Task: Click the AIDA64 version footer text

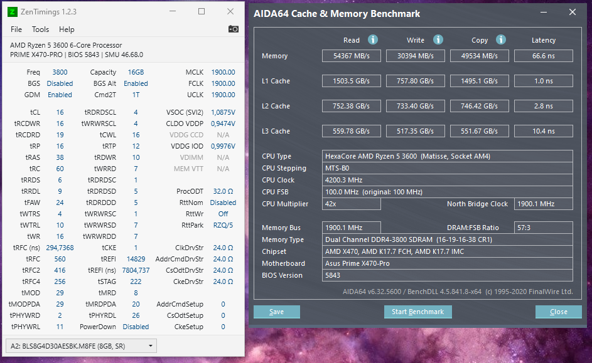Action: pyautogui.click(x=458, y=292)
